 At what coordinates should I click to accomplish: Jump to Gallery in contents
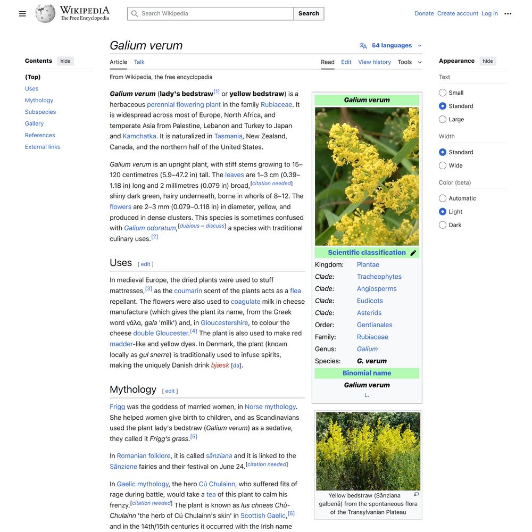point(34,123)
